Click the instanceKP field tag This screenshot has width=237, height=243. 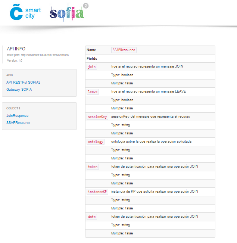97,192
